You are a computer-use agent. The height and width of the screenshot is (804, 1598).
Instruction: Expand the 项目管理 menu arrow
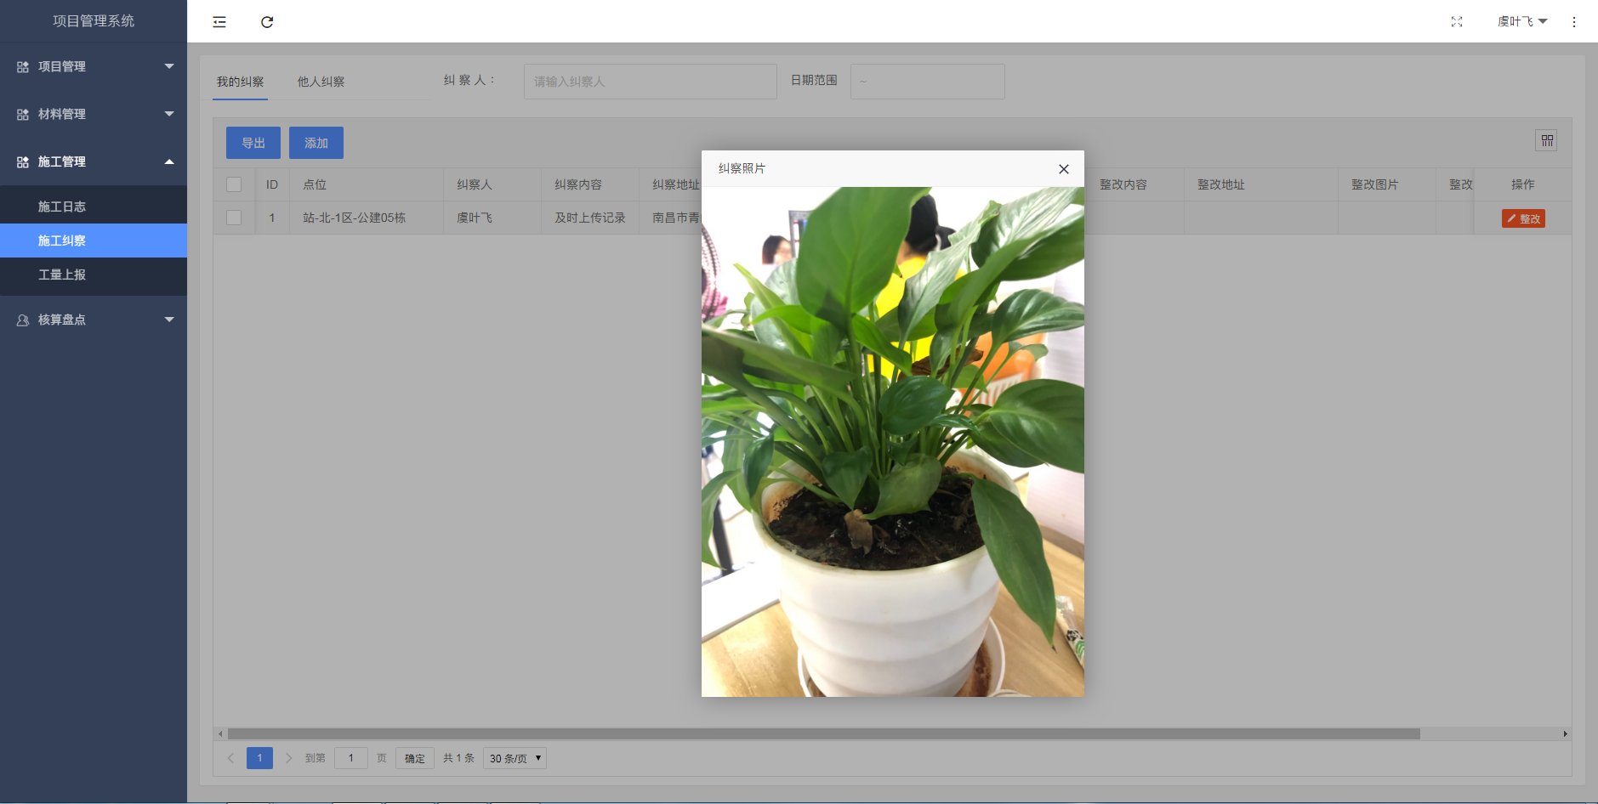point(169,66)
